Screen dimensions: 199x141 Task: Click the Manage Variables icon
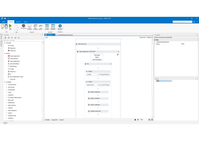click(x=53, y=26)
